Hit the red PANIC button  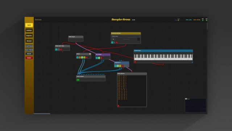[x=29, y=58]
